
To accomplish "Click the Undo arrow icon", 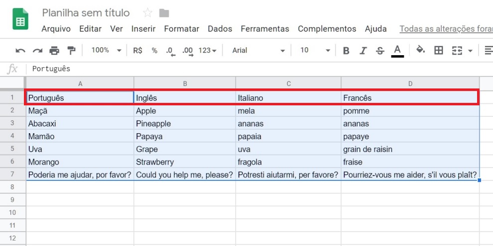I will 20,50.
